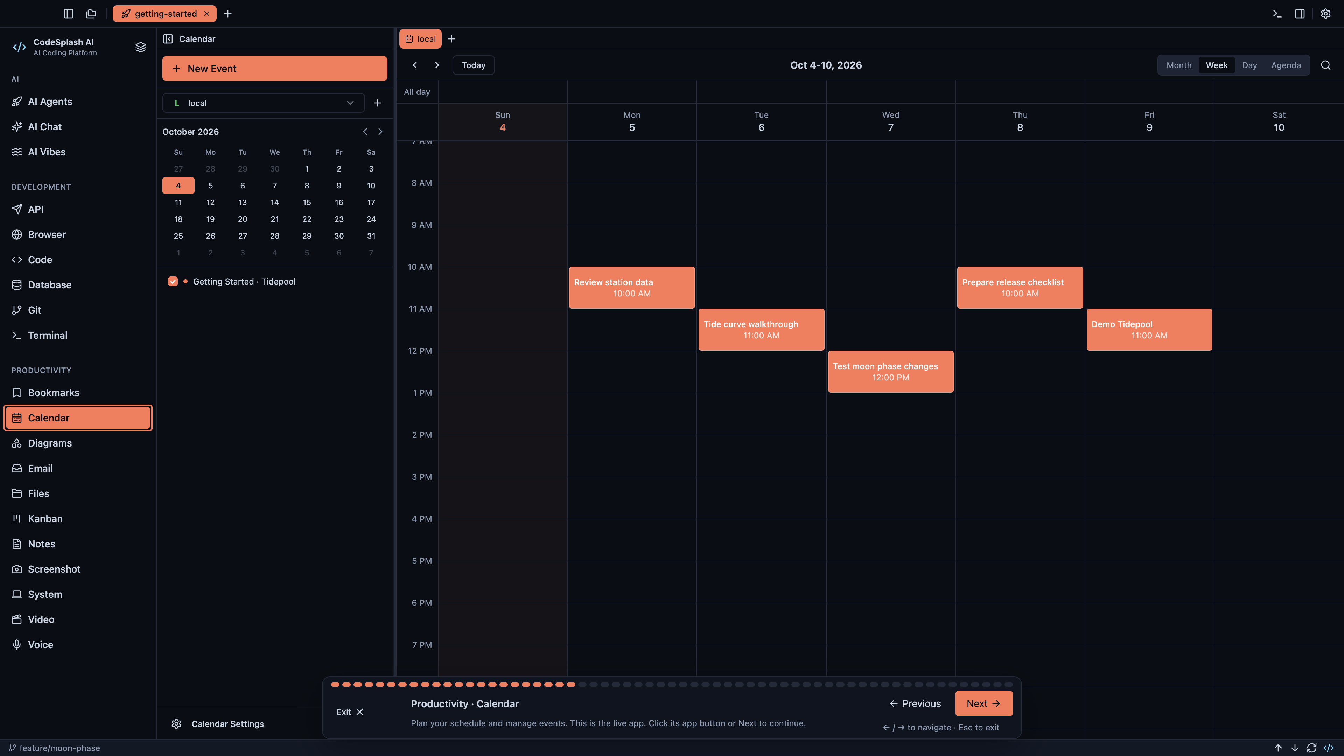Open the Kanban app in sidebar
The image size is (1344, 756).
pyautogui.click(x=78, y=519)
